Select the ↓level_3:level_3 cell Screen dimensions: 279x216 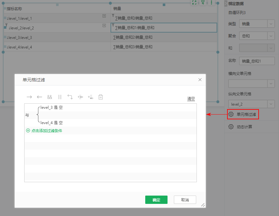[57, 37]
